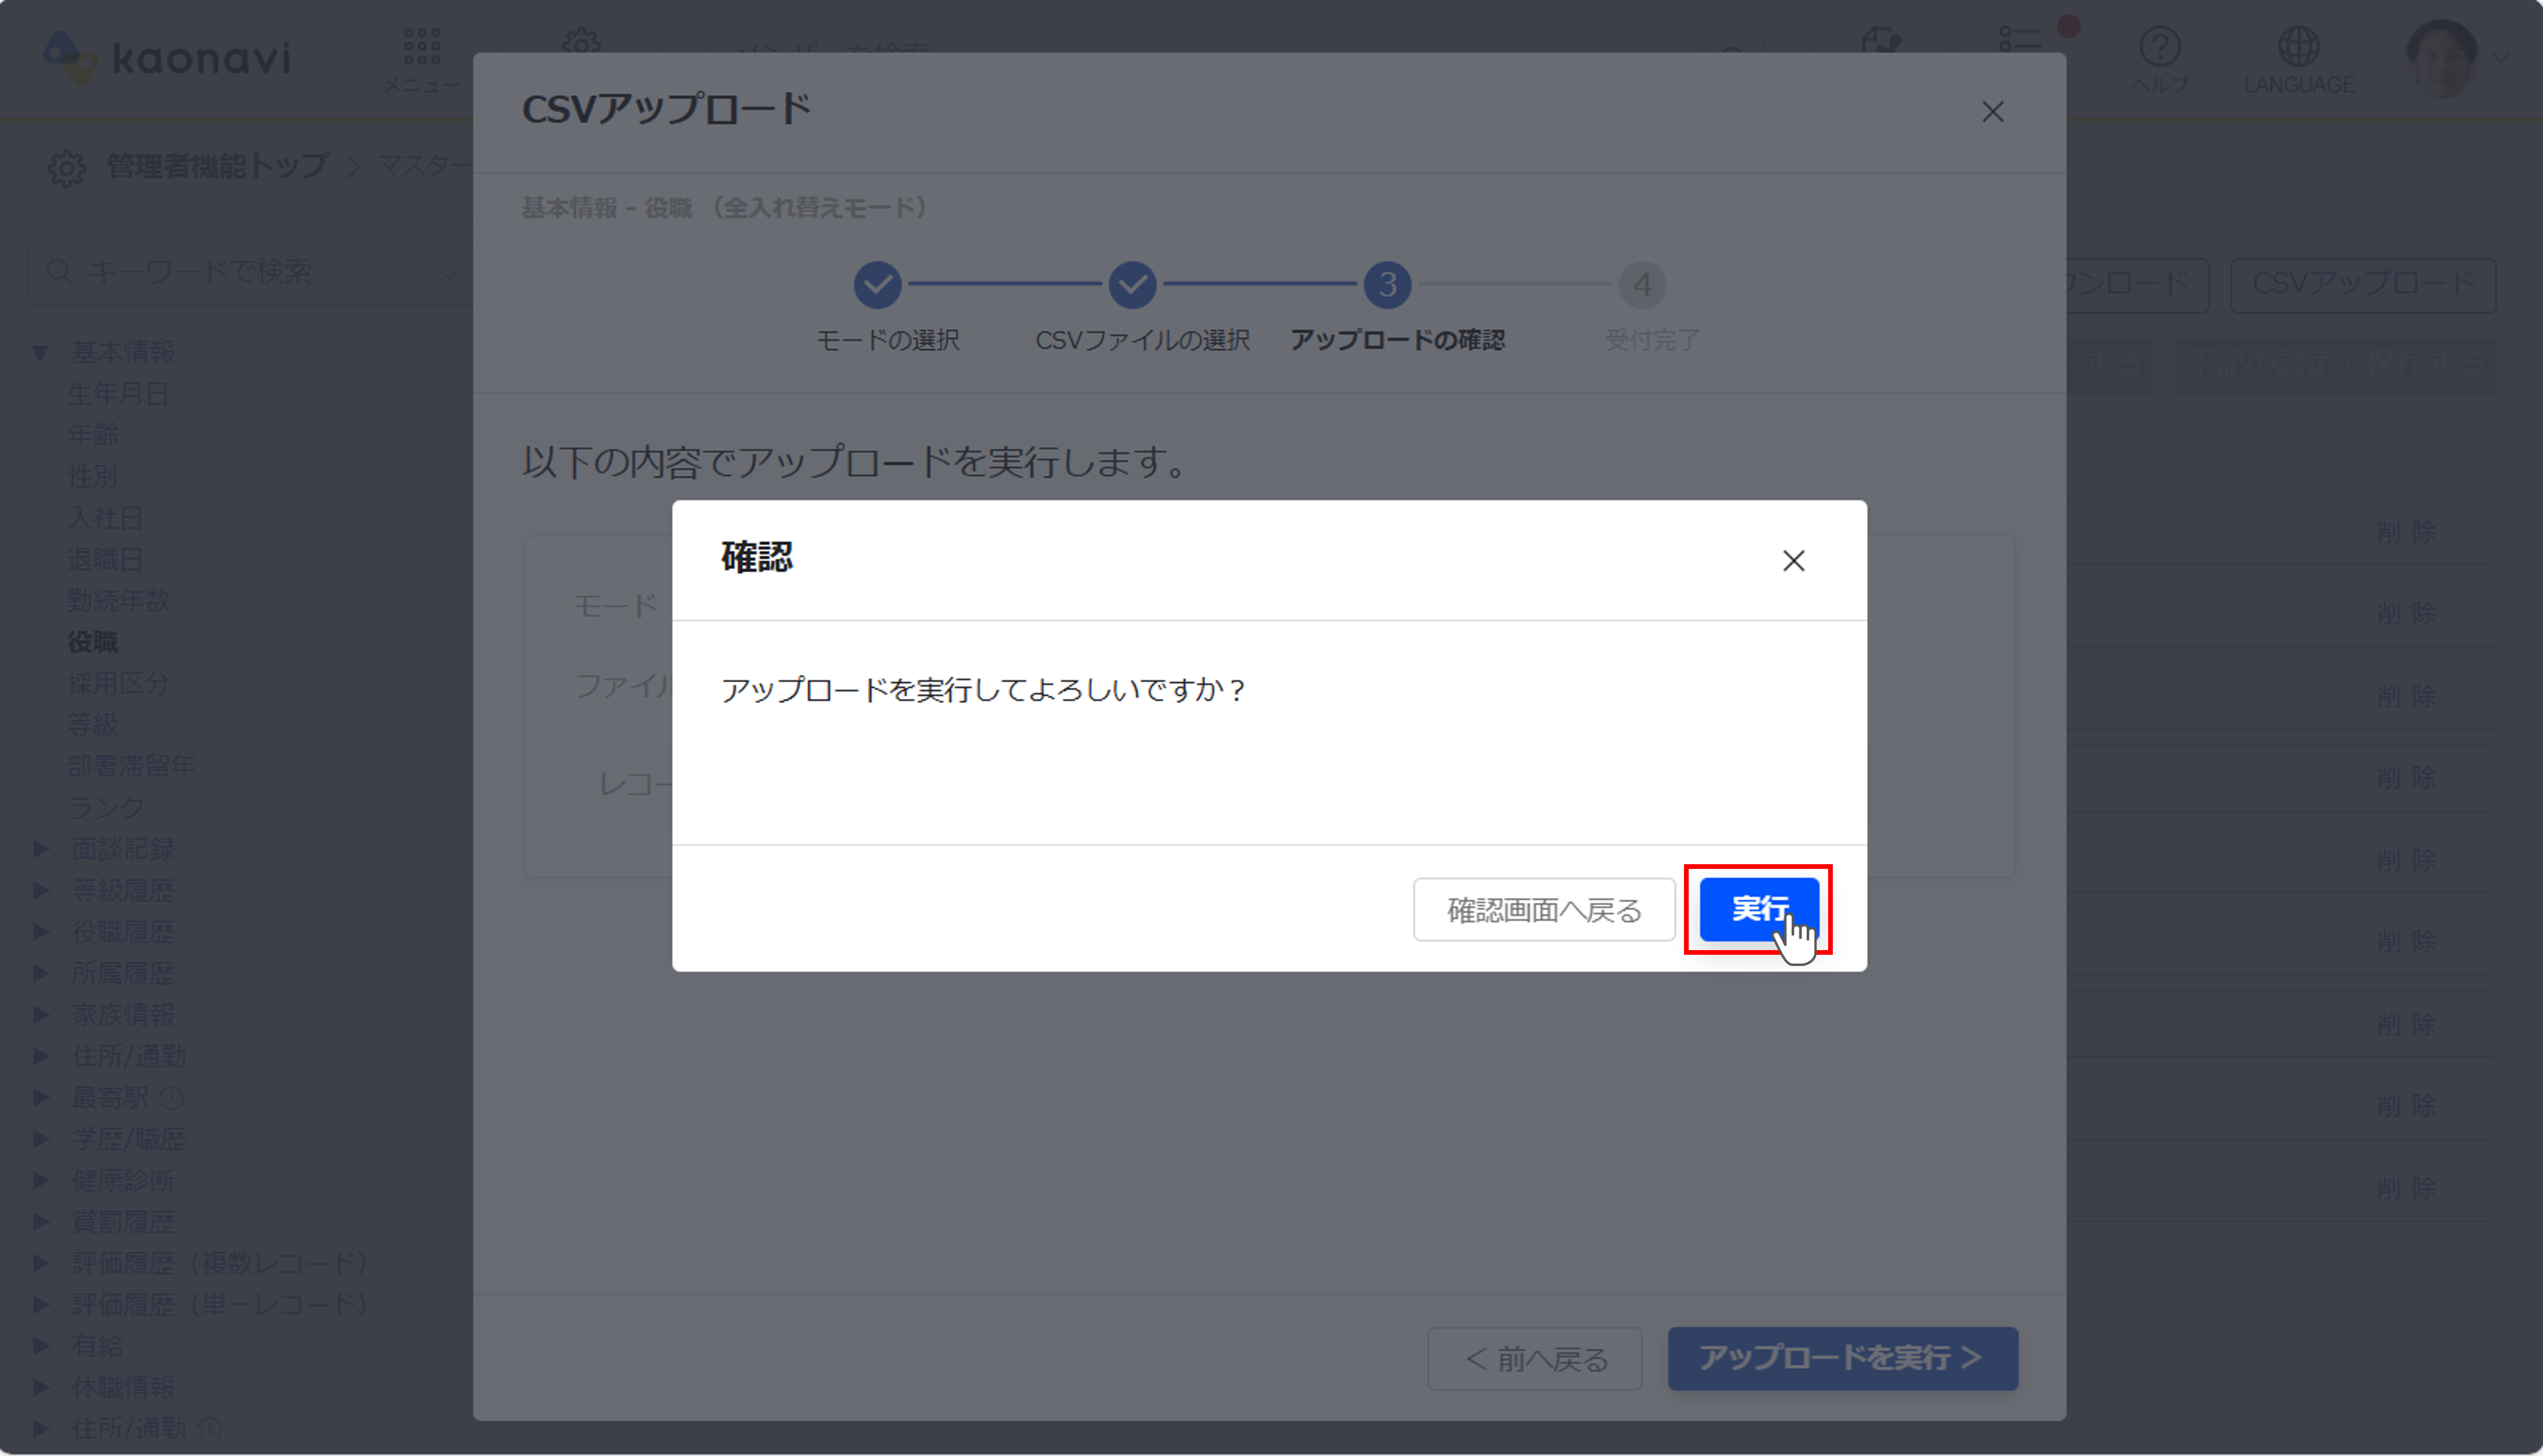Click the clock icon beside 最寄駅
This screenshot has height=1456, width=2543.
coord(171,1097)
